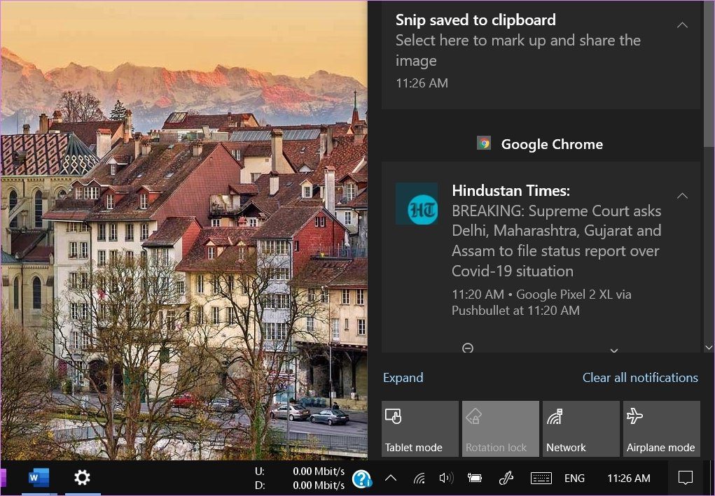Open the touch keyboard icon
Viewport: 715px width, 496px height.
coord(541,479)
